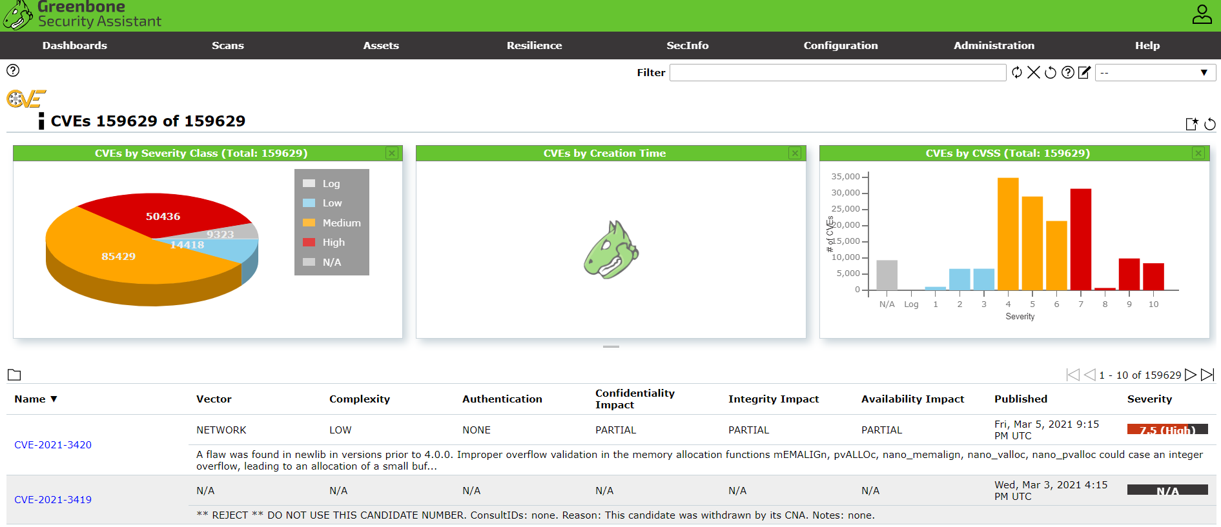Open the CVE-2021-3419 link

pyautogui.click(x=53, y=500)
